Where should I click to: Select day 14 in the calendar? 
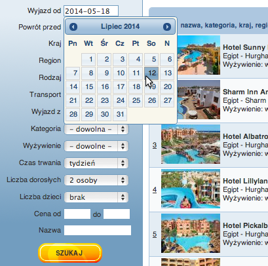pos(73,86)
